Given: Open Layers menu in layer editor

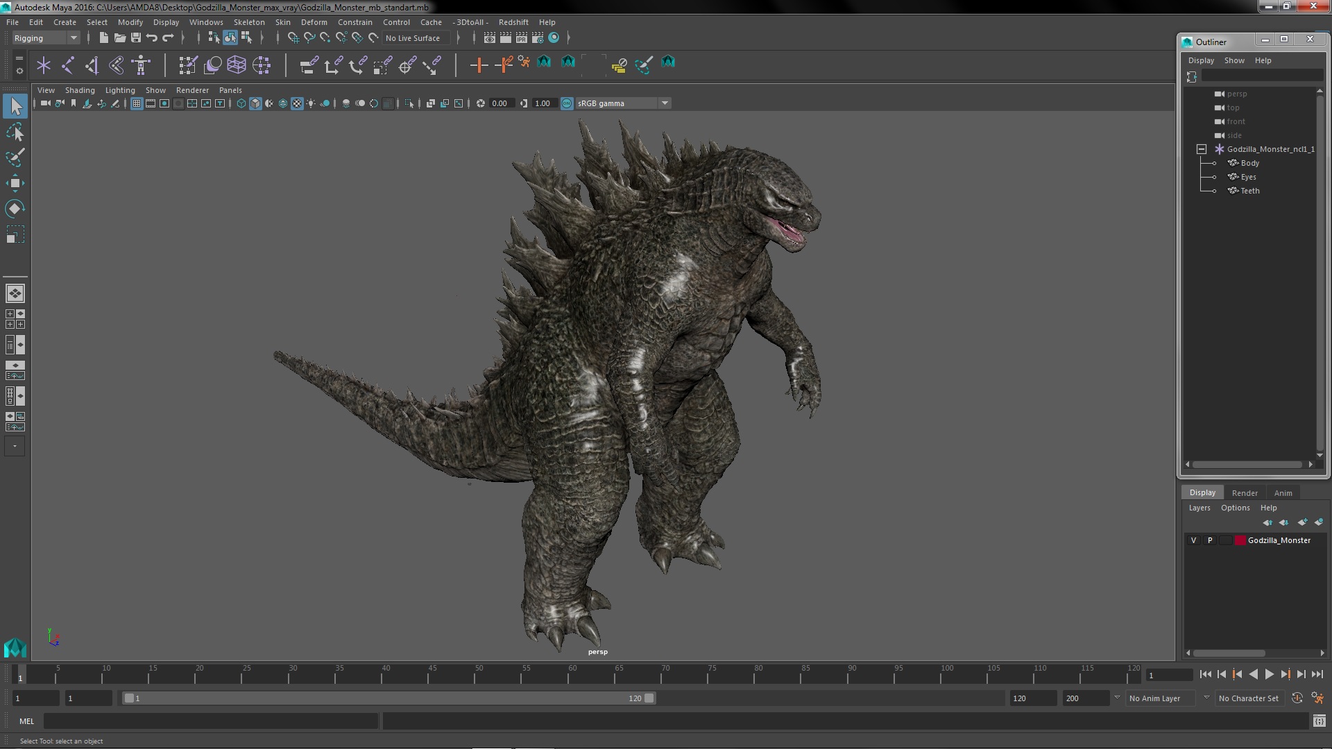Looking at the screenshot, I should 1199,508.
